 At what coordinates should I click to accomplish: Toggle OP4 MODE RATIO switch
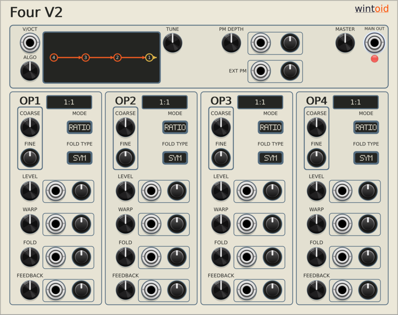tap(366, 127)
